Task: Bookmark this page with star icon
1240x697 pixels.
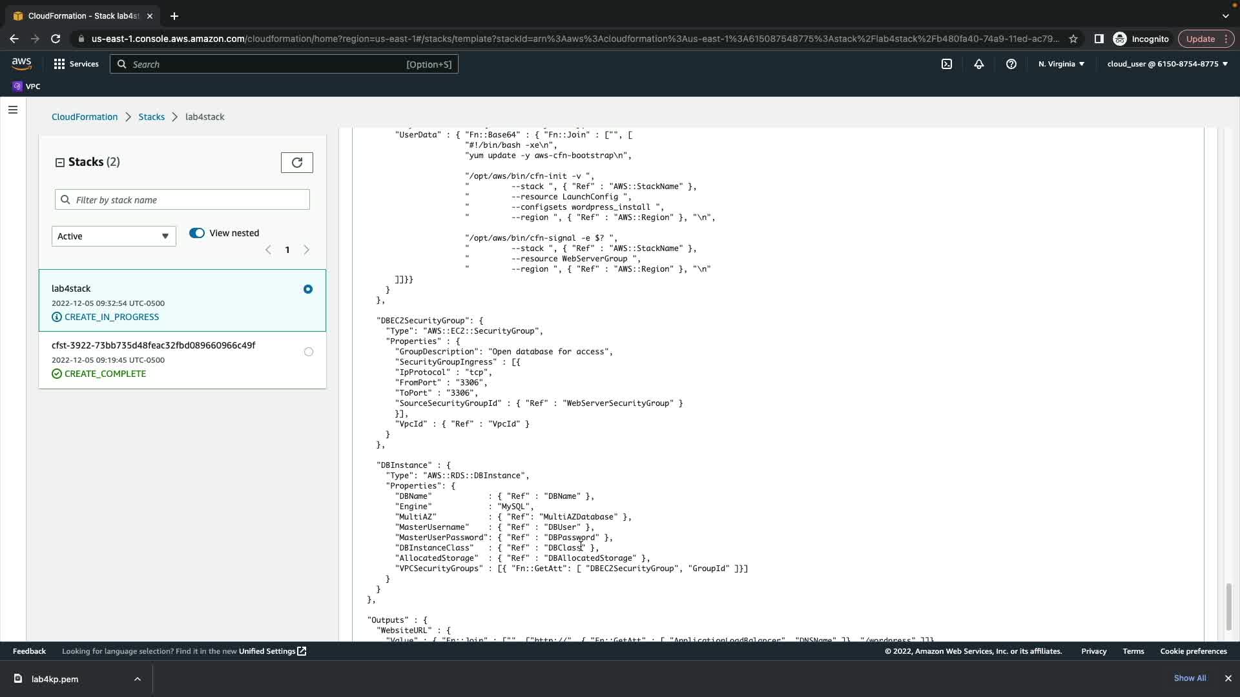Action: [x=1073, y=39]
